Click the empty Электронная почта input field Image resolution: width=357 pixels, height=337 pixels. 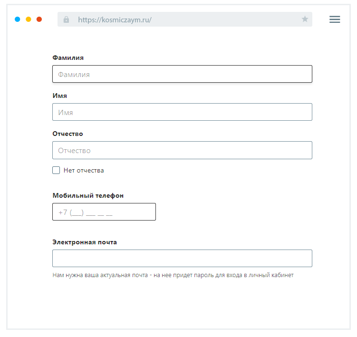182,259
